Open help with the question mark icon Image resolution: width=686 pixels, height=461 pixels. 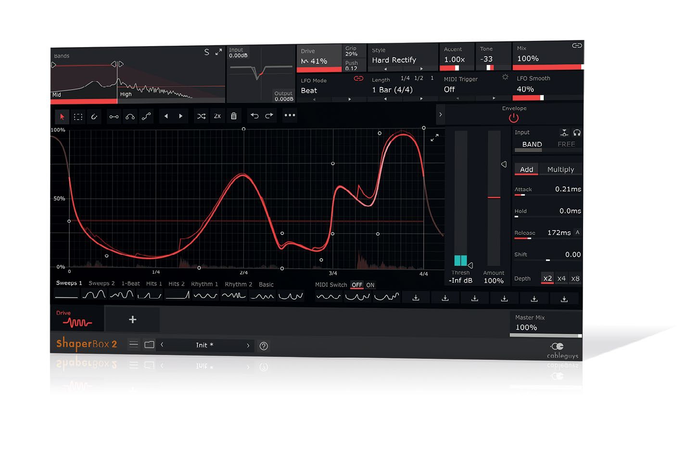264,346
